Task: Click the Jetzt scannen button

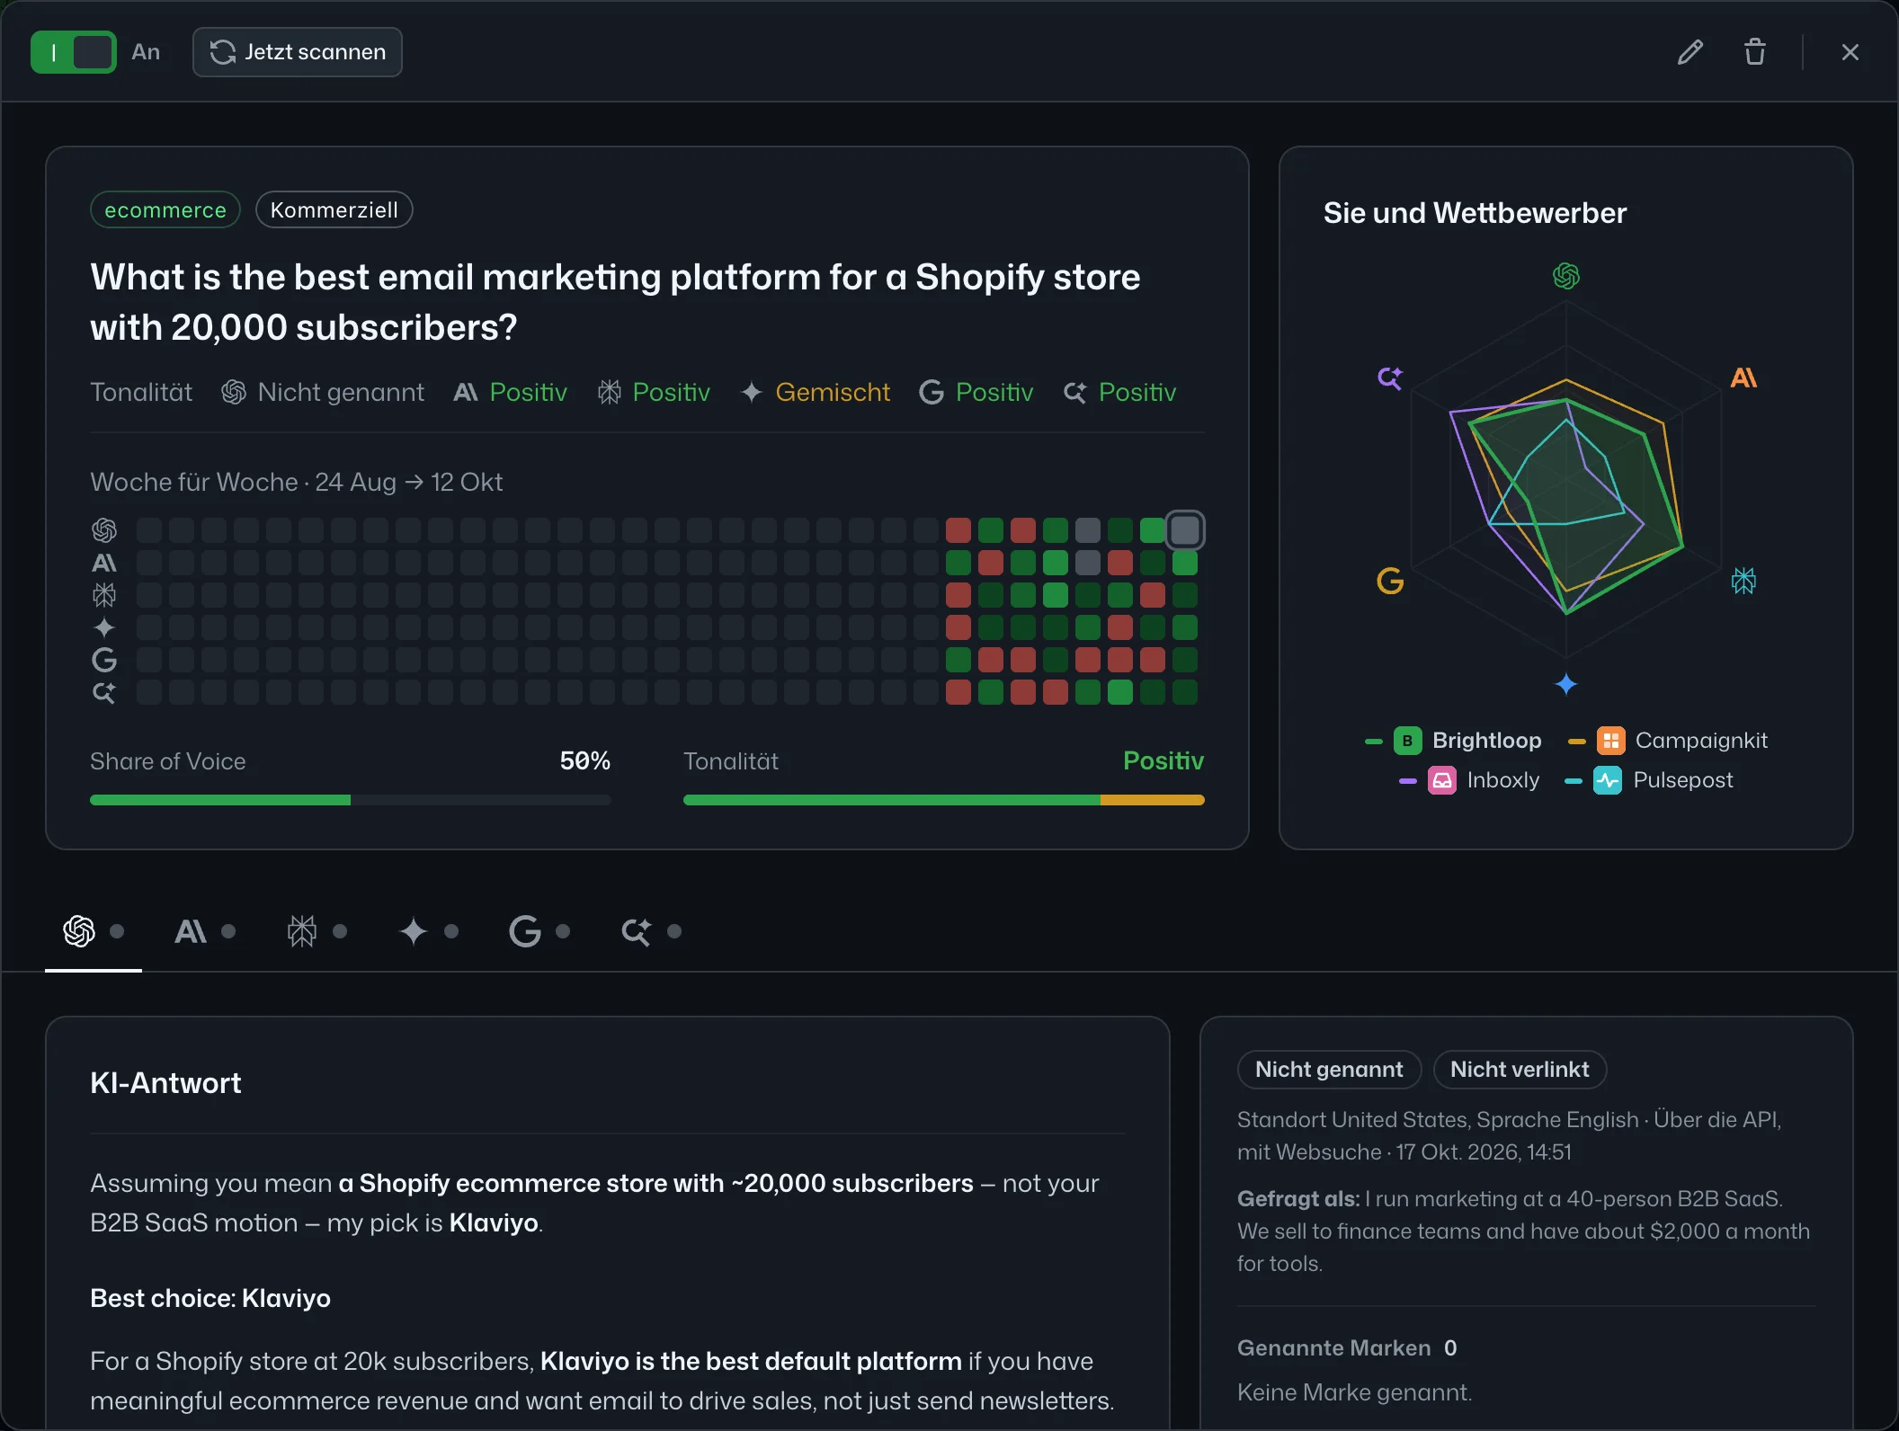Action: coord(298,52)
